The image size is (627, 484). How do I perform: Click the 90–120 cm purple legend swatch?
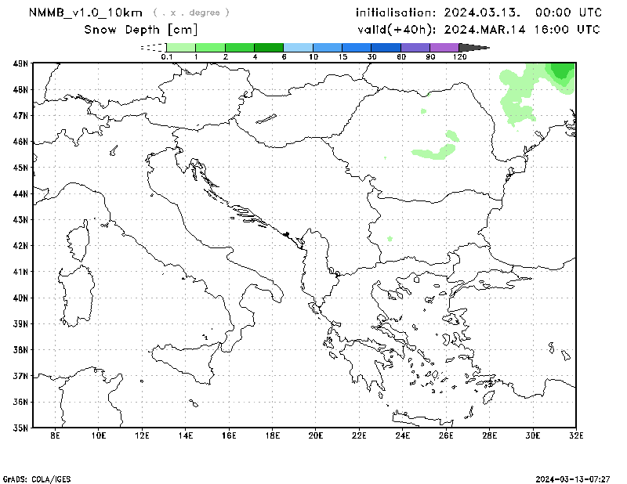tap(444, 48)
